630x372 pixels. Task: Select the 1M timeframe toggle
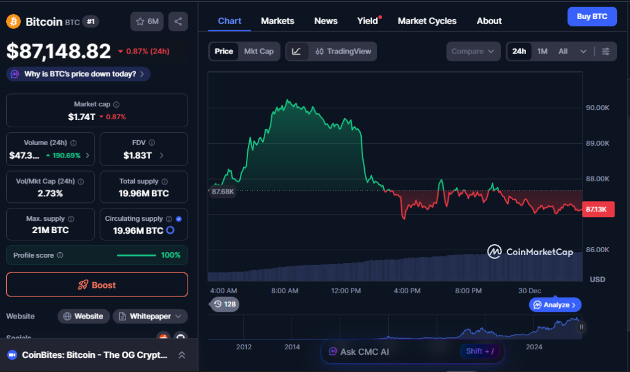coord(542,52)
